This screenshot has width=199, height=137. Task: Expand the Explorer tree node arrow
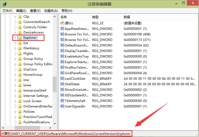(x=15, y=38)
